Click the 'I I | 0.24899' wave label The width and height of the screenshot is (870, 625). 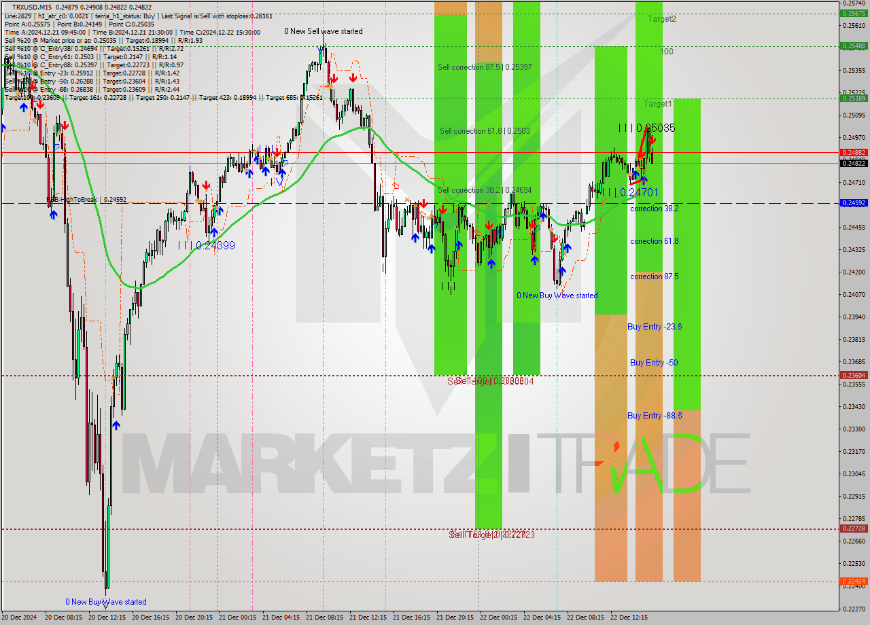tap(207, 245)
